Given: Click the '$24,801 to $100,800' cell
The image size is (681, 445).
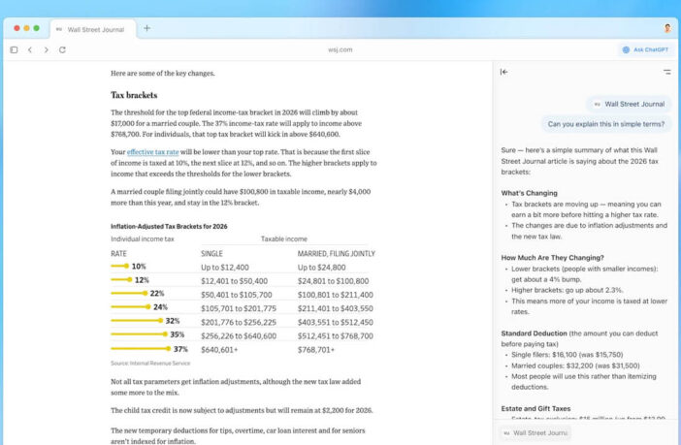Looking at the screenshot, I should (333, 281).
